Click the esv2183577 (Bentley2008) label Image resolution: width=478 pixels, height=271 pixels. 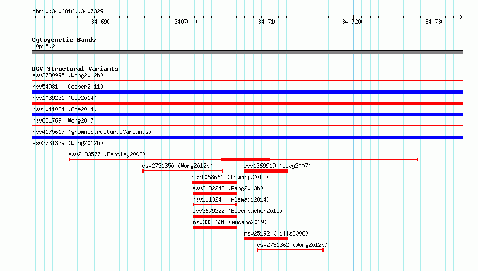click(107, 154)
